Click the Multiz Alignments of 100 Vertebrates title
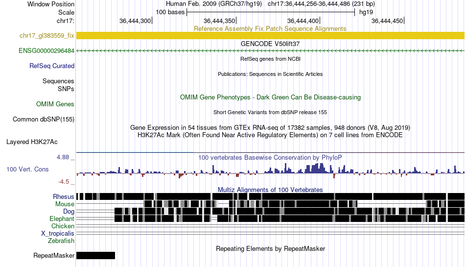Screen dimensions: 465x267 coord(270,190)
